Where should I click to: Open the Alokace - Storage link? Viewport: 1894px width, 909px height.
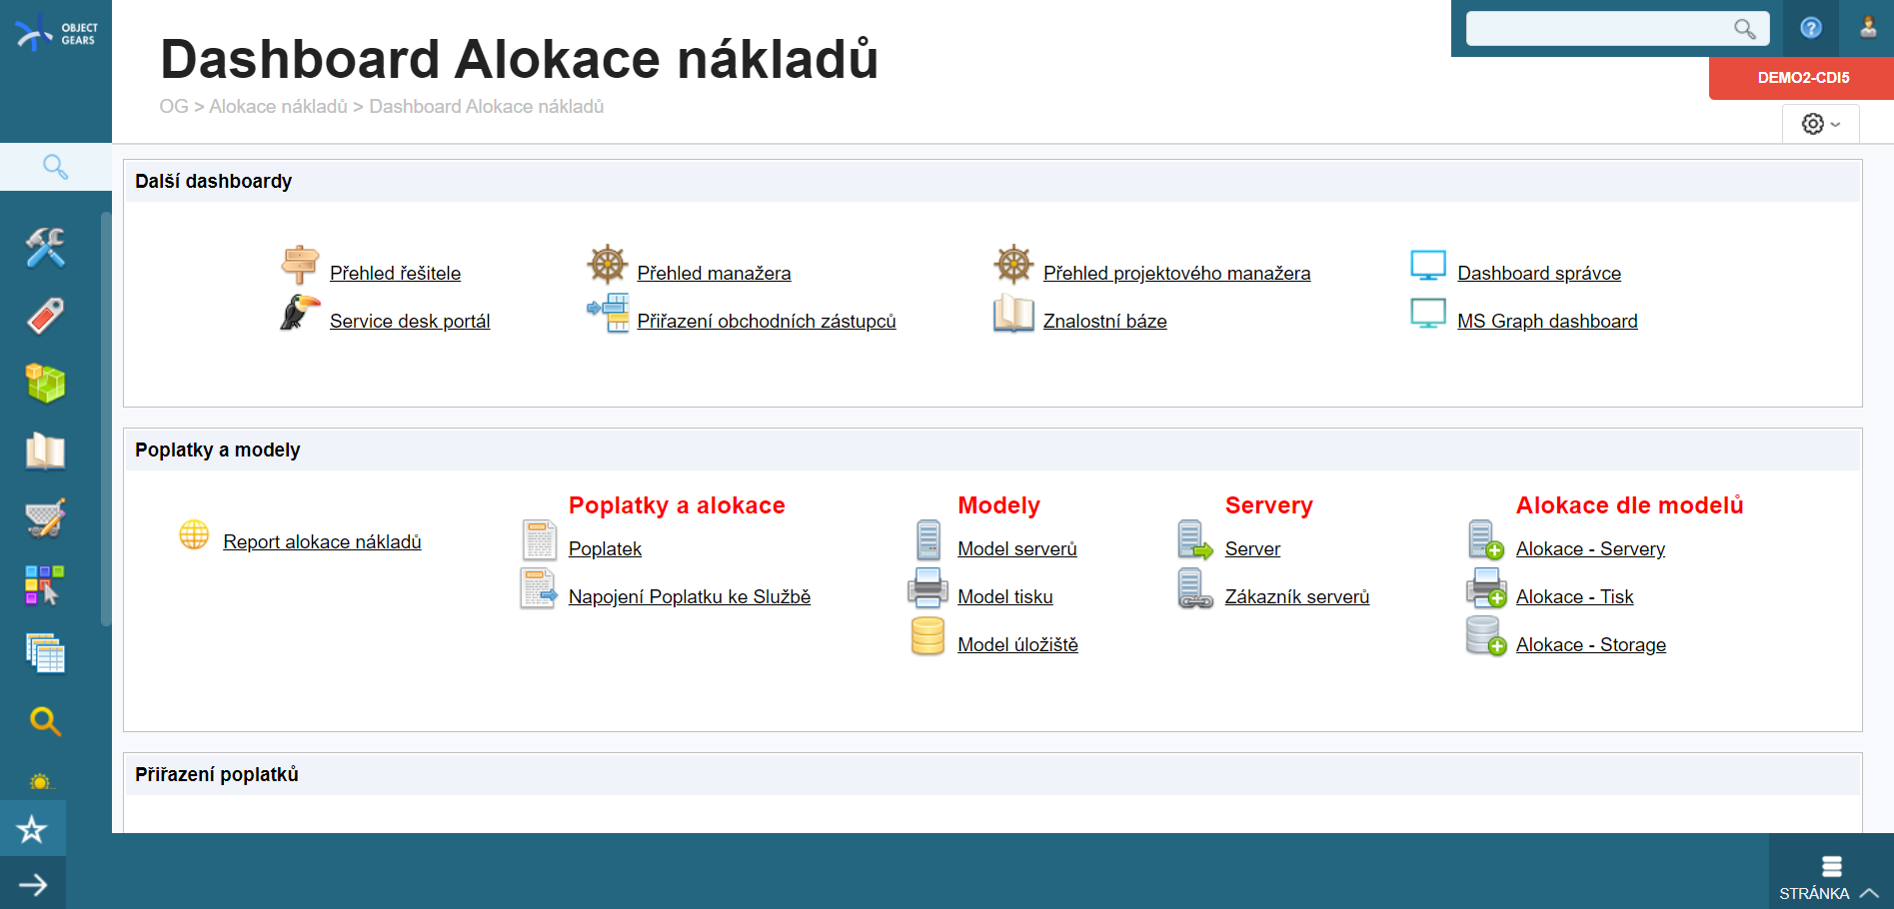coord(1590,644)
